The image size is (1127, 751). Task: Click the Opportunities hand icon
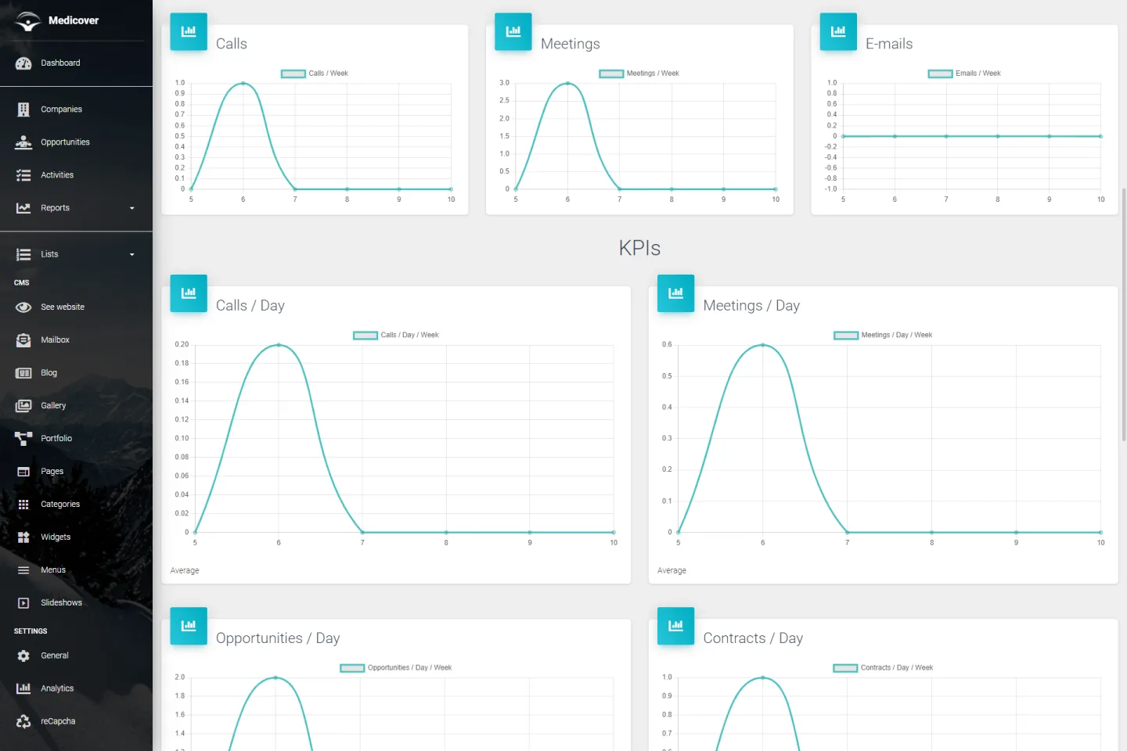(x=23, y=142)
